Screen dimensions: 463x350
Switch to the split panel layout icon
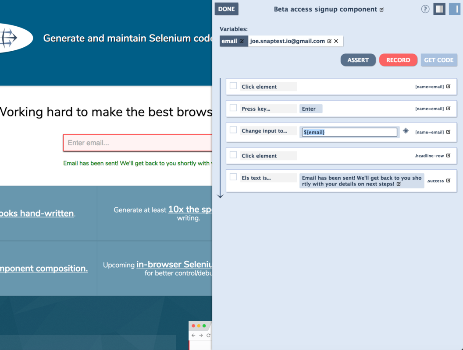(439, 9)
